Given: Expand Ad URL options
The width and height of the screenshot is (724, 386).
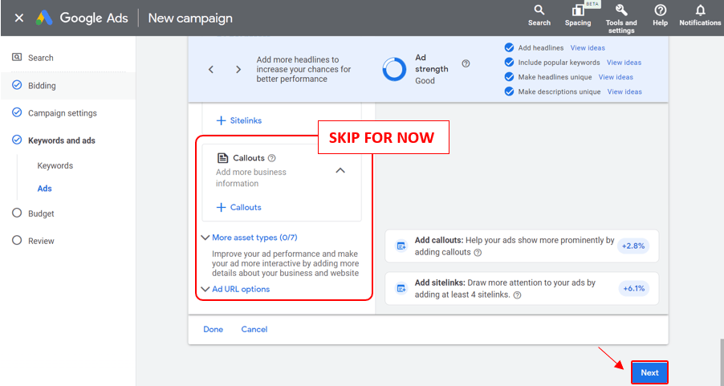Looking at the screenshot, I should [x=235, y=289].
